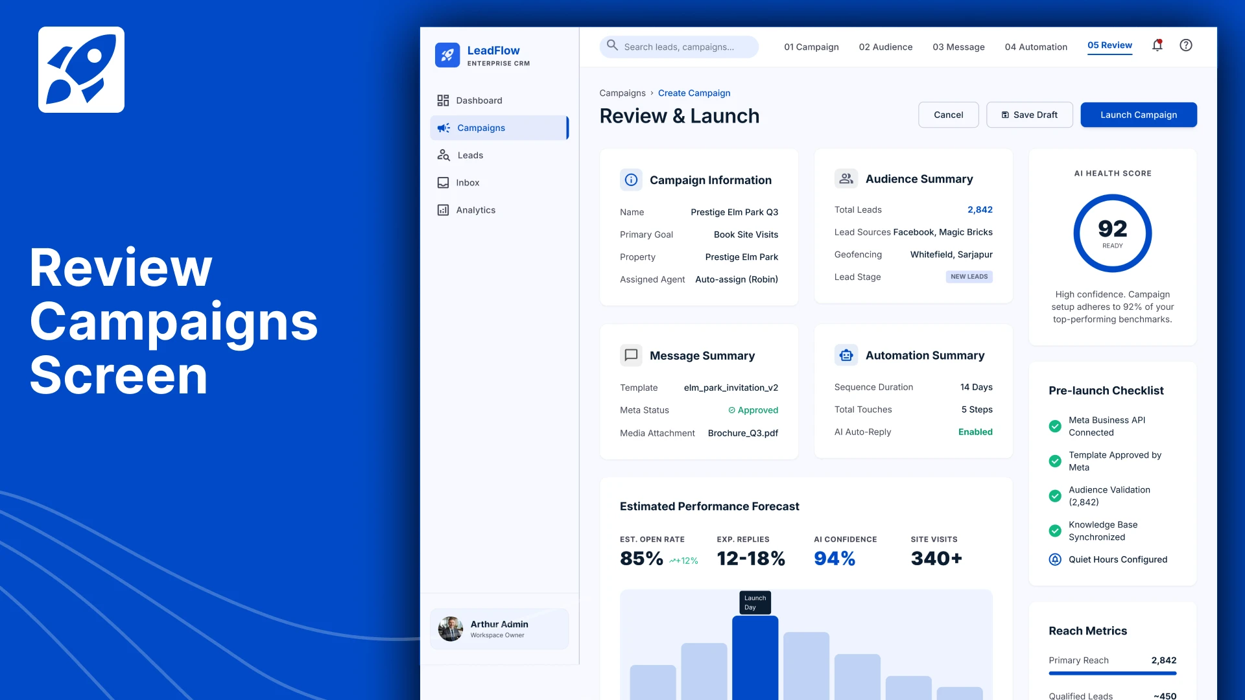Go to step 04 Automation tab

[1036, 47]
